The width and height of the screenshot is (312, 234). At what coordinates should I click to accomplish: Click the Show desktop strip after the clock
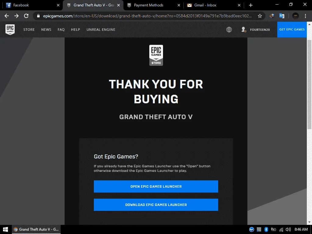tap(311, 229)
